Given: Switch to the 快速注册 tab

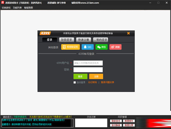Looking at the screenshot, I should 84,40.
